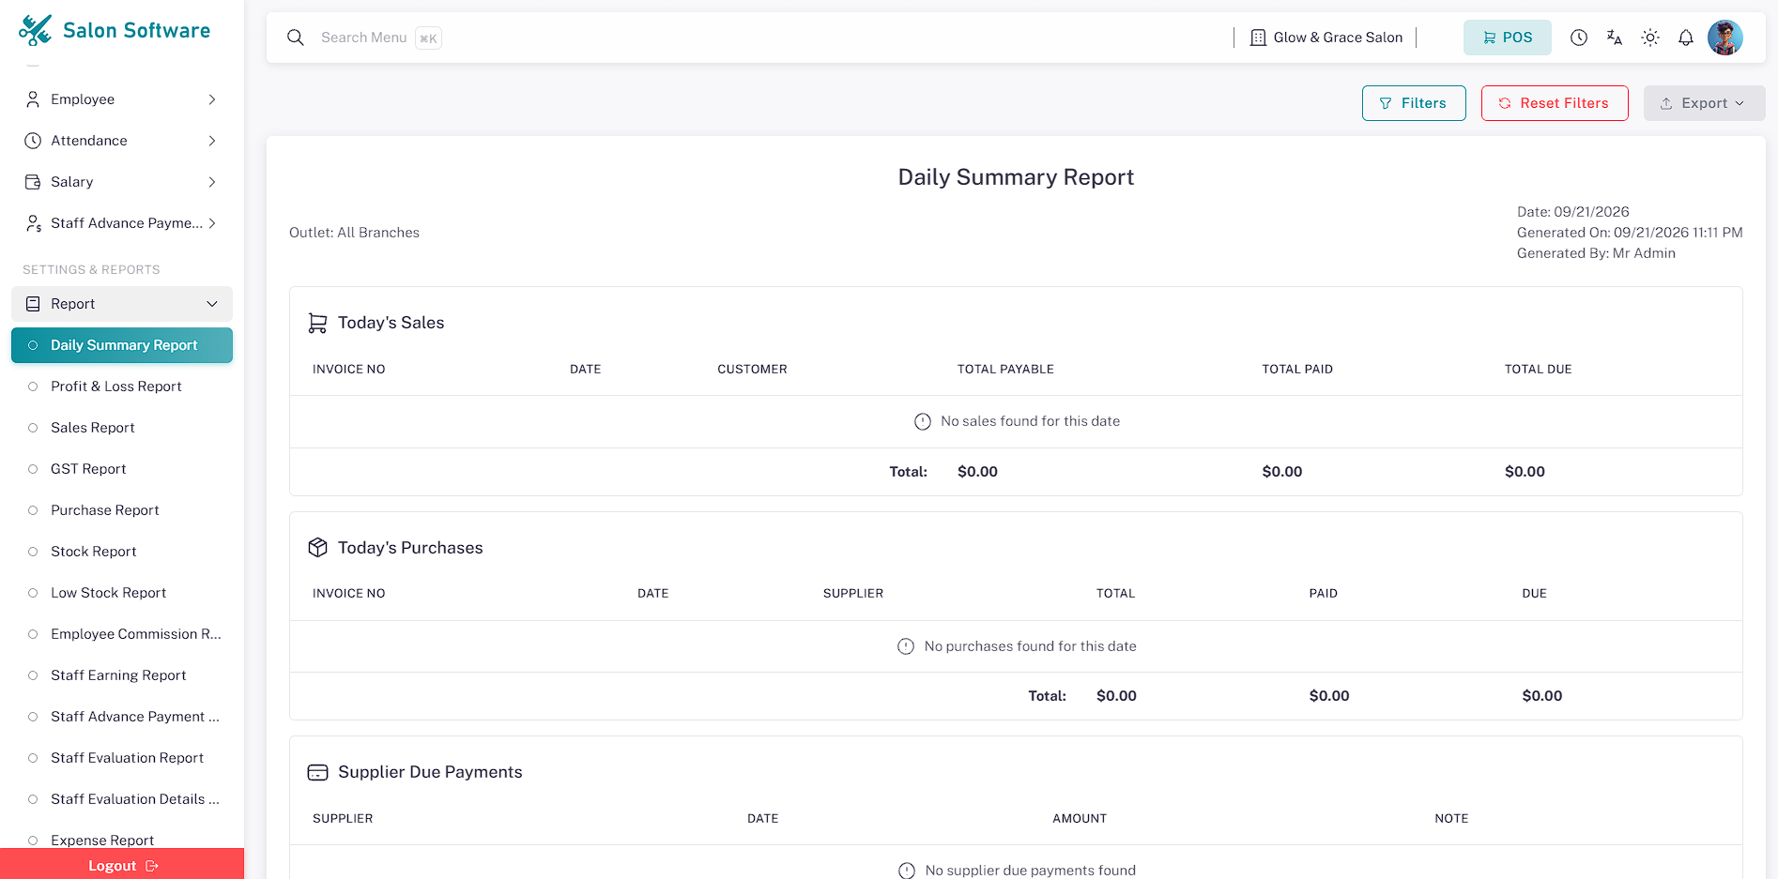Open the notifications bell
1778x879 pixels.
[x=1686, y=38]
